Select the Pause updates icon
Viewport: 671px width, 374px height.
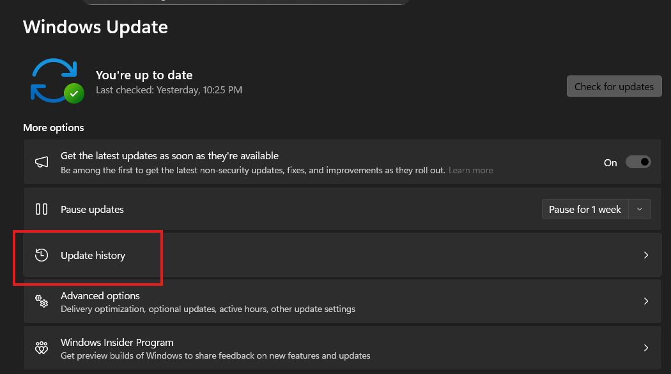(42, 209)
